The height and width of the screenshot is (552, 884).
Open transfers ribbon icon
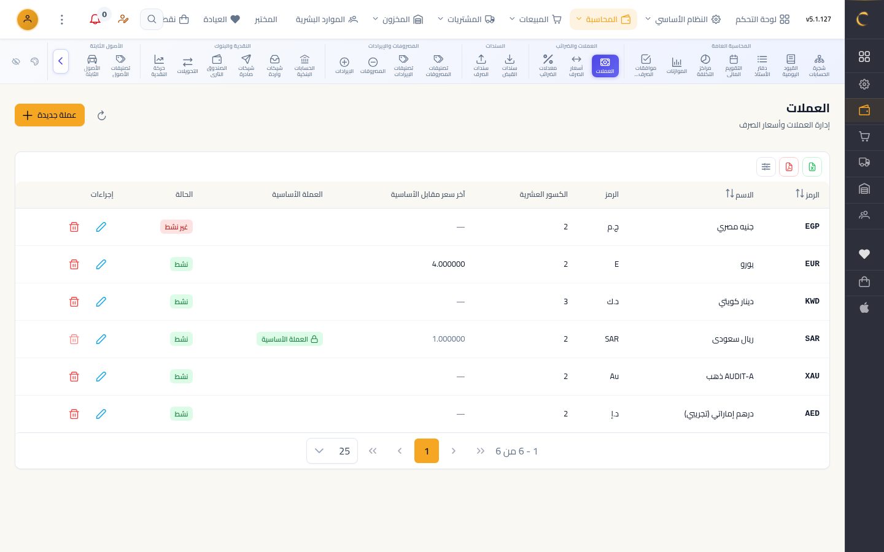click(x=188, y=65)
